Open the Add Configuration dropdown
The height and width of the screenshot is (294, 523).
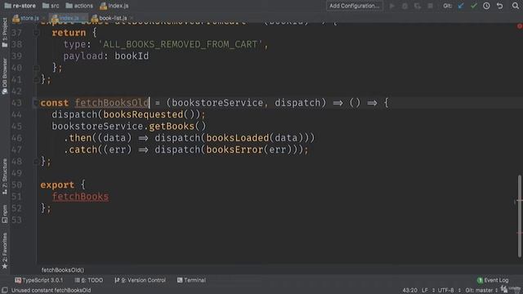(x=354, y=6)
